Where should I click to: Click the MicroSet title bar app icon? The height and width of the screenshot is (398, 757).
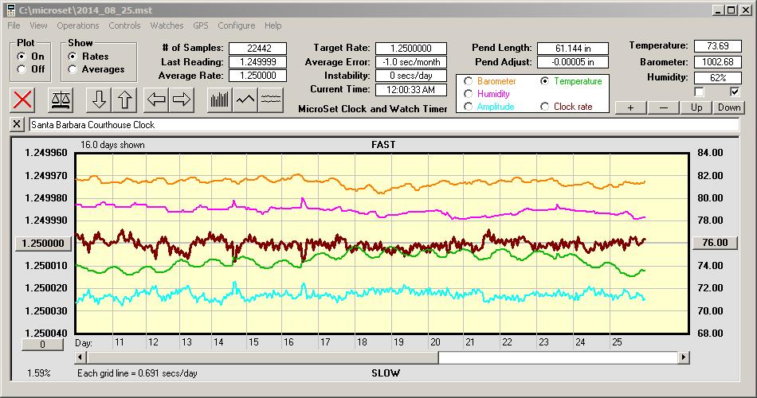coord(11,10)
